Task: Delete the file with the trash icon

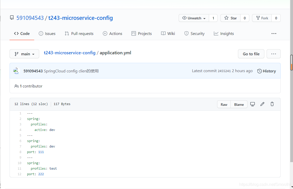Action: pos(272,104)
